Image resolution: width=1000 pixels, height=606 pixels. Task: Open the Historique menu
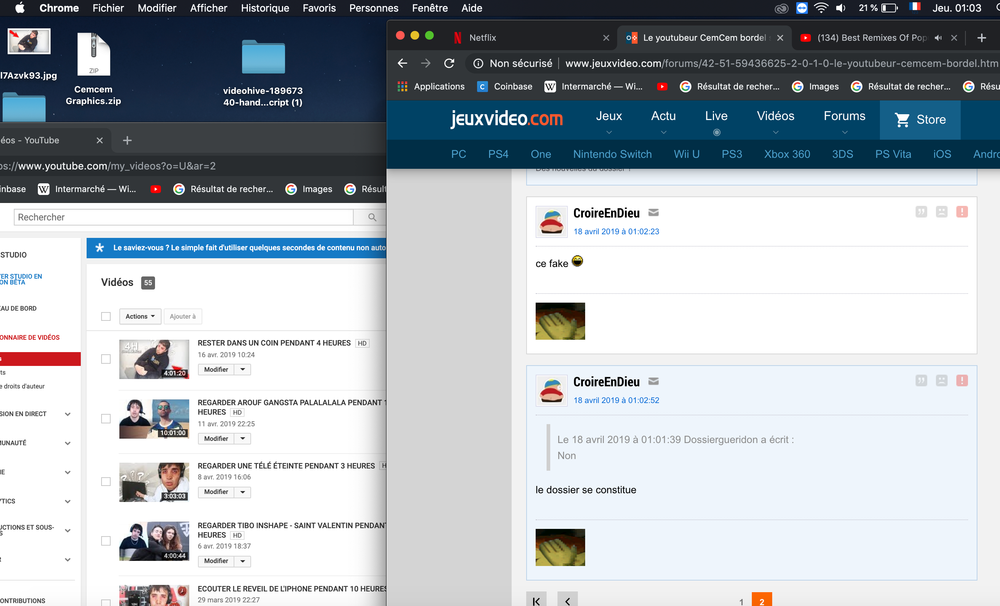(x=265, y=8)
